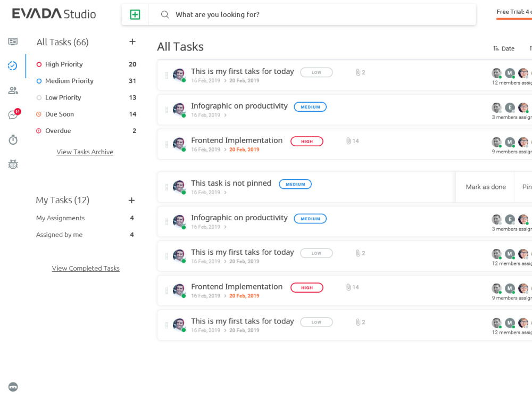The image size is (532, 399).
Task: Open My Assignments list
Action: point(61,218)
